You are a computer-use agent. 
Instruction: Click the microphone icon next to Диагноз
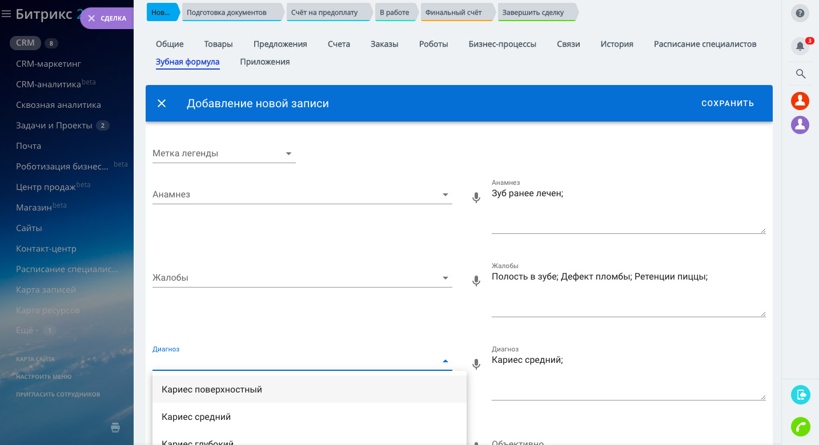coord(476,364)
